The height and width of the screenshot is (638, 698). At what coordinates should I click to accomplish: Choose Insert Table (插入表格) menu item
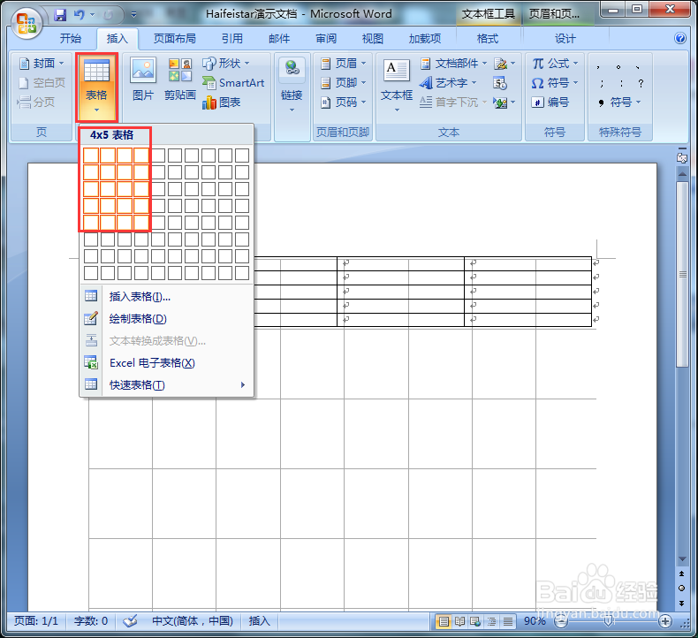166,297
